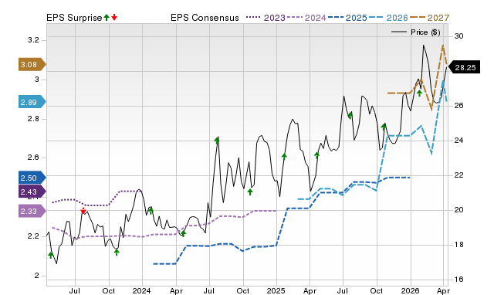Click the 30 label on price axis
This screenshot has width=494, height=295.
(458, 36)
